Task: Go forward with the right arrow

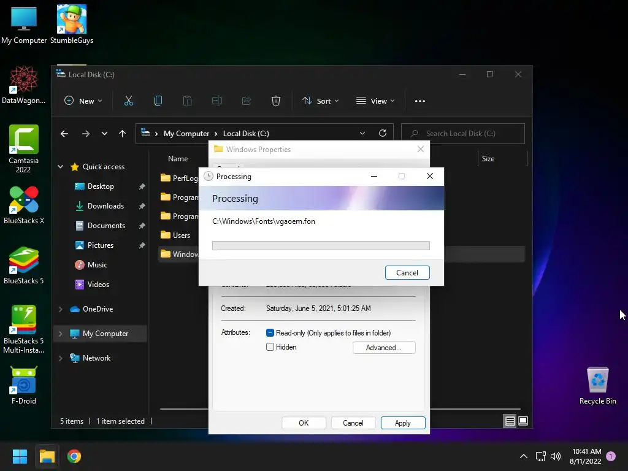Action: pos(86,134)
